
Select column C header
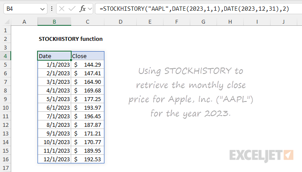tap(88, 21)
